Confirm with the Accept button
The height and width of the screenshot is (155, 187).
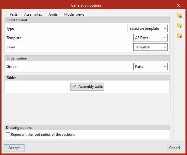pyautogui.click(x=14, y=147)
